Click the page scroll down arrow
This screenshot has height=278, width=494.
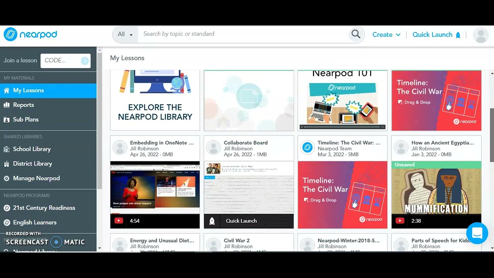tap(492, 248)
